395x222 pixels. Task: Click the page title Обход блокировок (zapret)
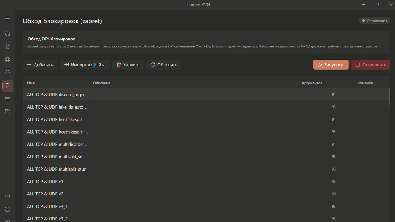pyautogui.click(x=62, y=21)
